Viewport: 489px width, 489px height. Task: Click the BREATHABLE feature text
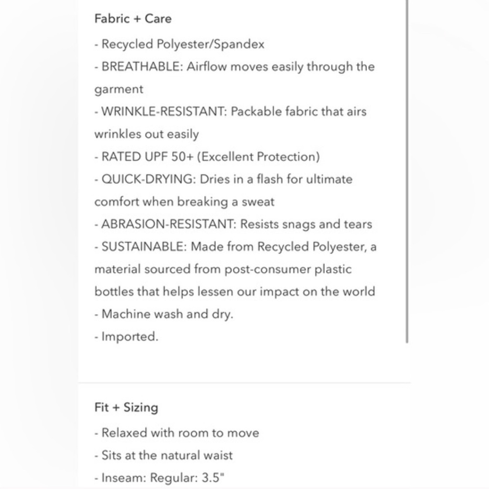click(235, 67)
